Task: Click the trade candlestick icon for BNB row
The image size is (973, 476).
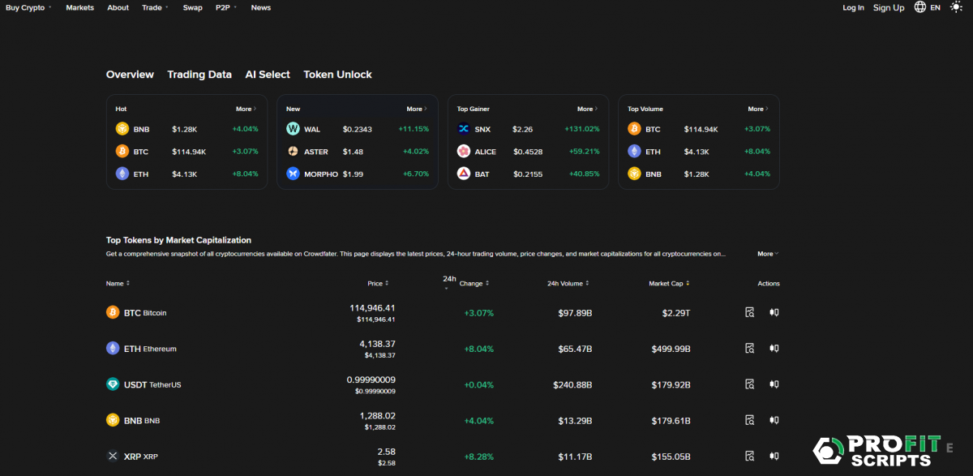Action: 774,420
